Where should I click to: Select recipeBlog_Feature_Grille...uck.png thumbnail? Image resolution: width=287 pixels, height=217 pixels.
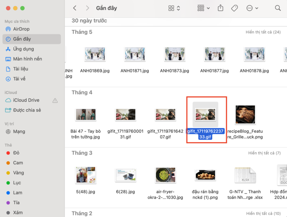click(245, 115)
